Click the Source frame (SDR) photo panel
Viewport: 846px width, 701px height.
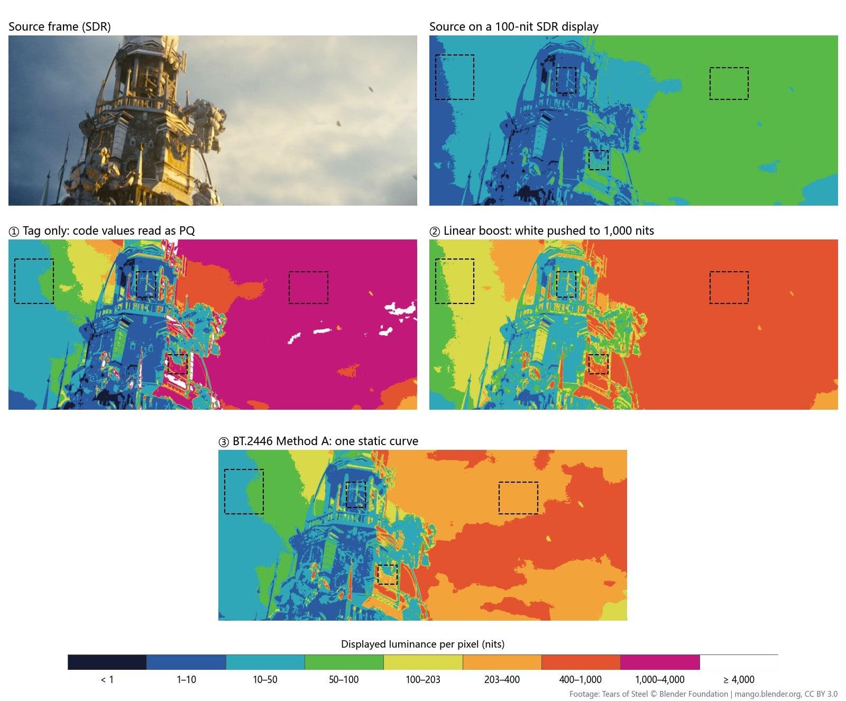[213, 121]
